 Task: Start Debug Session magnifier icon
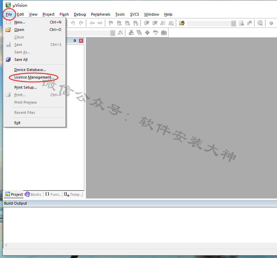tap(260, 23)
